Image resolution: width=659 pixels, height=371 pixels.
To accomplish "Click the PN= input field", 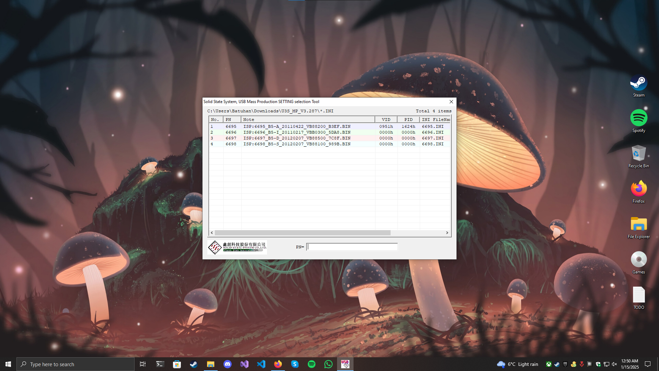I will click(352, 247).
